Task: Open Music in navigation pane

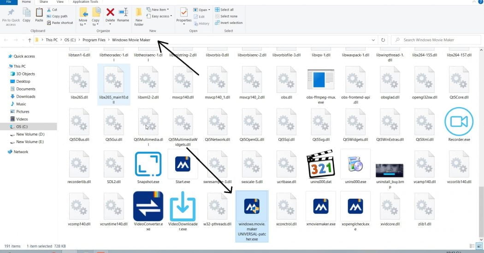Action: click(21, 104)
